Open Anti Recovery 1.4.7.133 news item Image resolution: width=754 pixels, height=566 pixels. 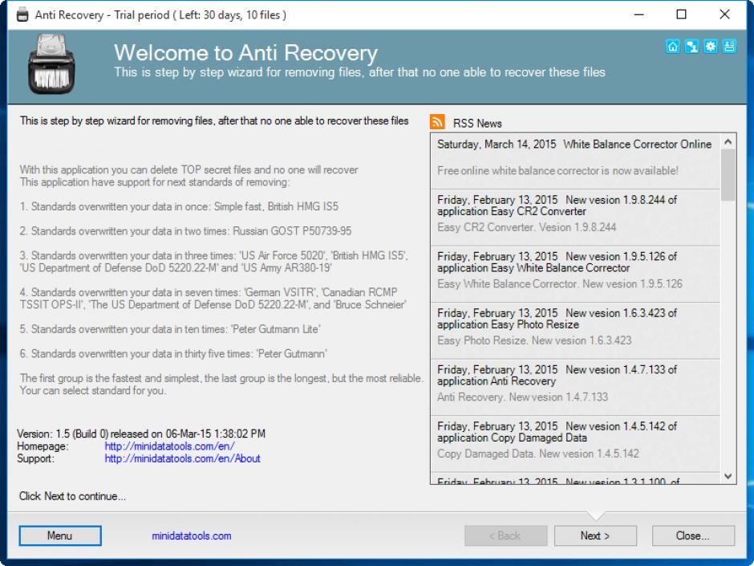click(x=575, y=387)
